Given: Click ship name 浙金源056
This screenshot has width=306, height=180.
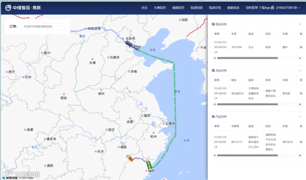Looking at the screenshot, I should 237,93.
